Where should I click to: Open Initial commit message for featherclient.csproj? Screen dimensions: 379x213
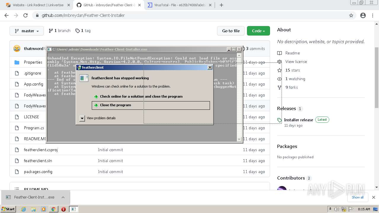coord(110,150)
